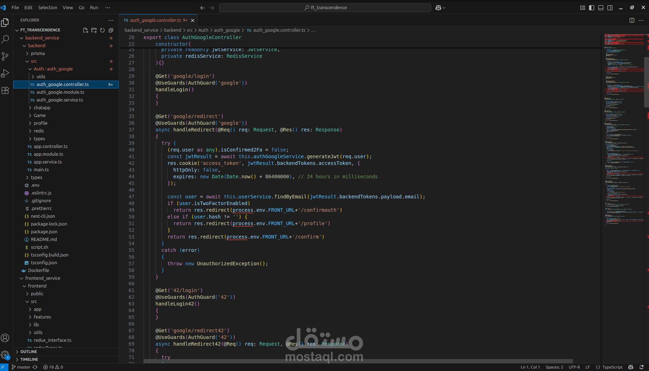Click the ft_transcendence command center search box
Image resolution: width=649 pixels, height=371 pixels.
point(325,8)
